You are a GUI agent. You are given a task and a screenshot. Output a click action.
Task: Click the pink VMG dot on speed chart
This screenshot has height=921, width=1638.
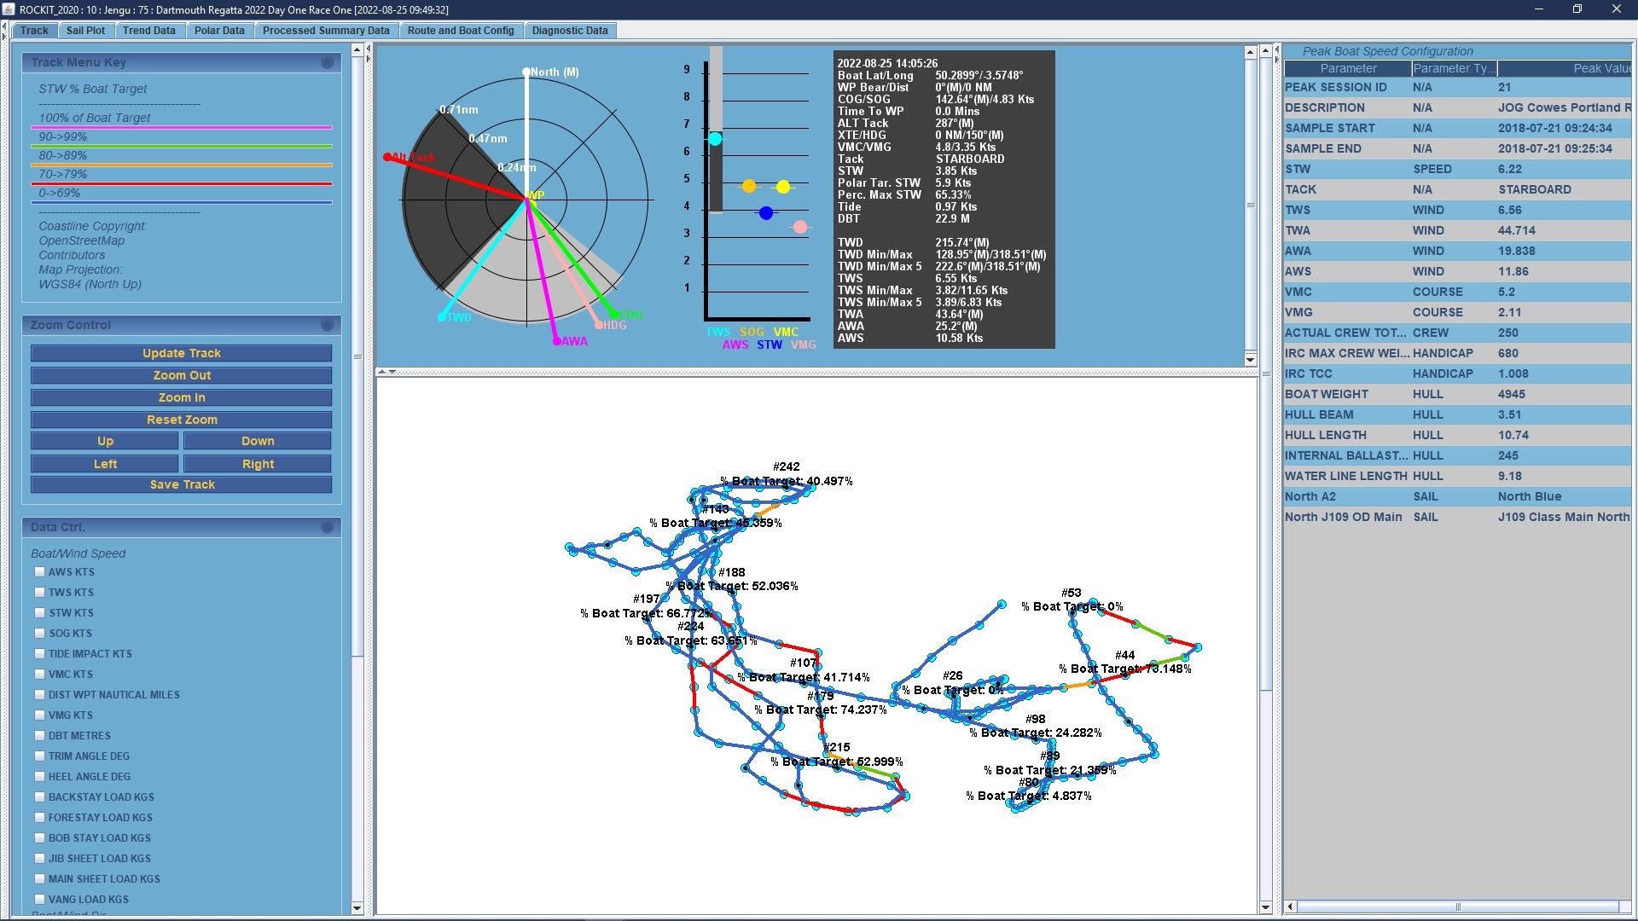coord(799,228)
